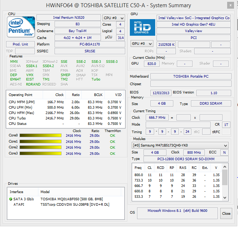Click the Core1 usage bar
238x227 pixels.
pyautogui.click(x=41, y=141)
